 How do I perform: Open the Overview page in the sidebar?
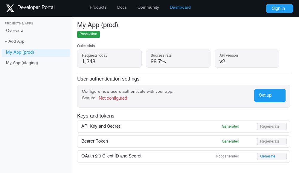point(15,30)
